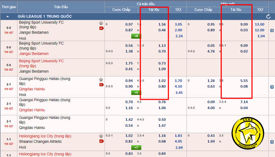Pick over odds 0.50

162,120
